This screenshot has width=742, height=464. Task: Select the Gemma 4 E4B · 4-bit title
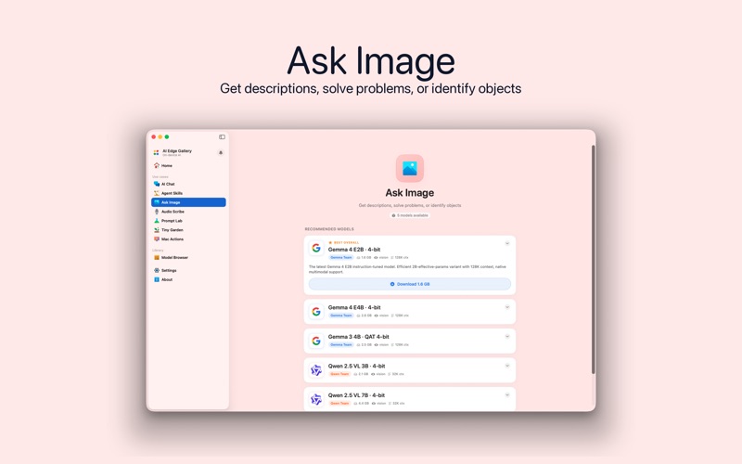(x=354, y=307)
